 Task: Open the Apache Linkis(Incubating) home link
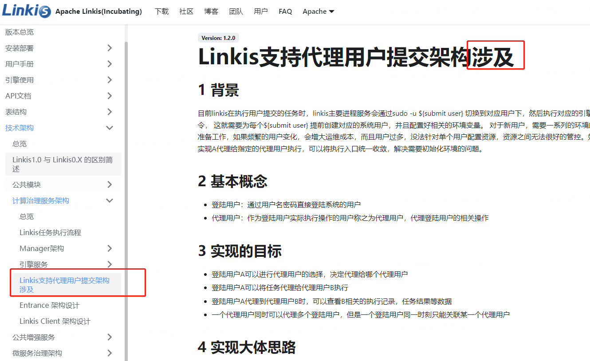click(x=98, y=12)
